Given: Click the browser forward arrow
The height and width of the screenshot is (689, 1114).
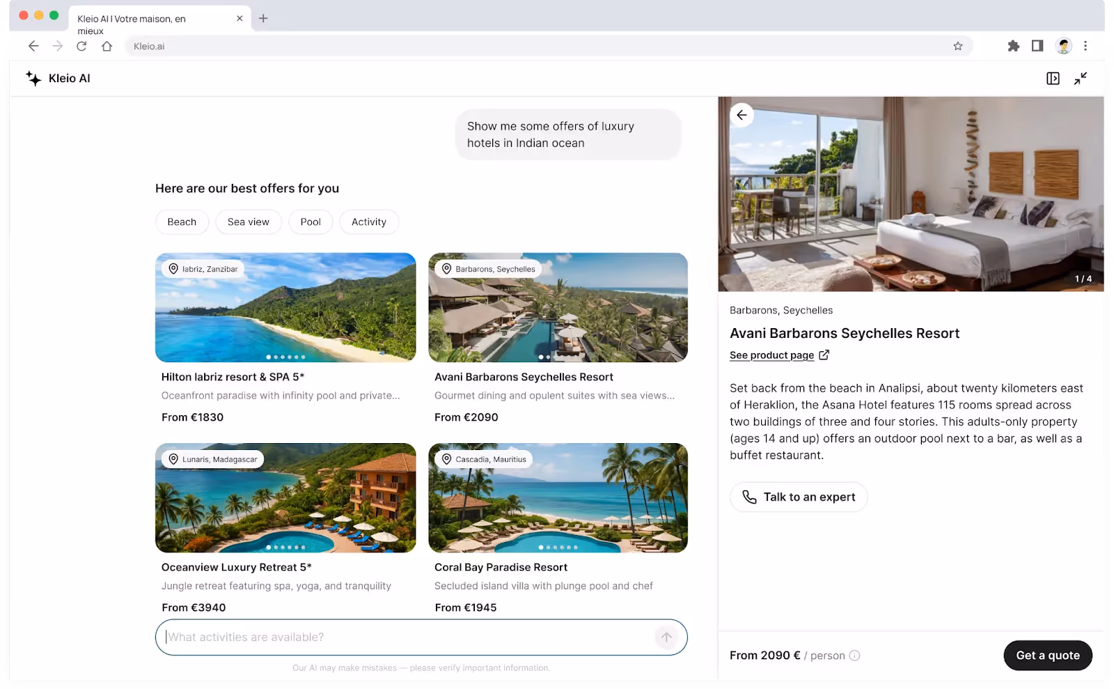Looking at the screenshot, I should (58, 46).
